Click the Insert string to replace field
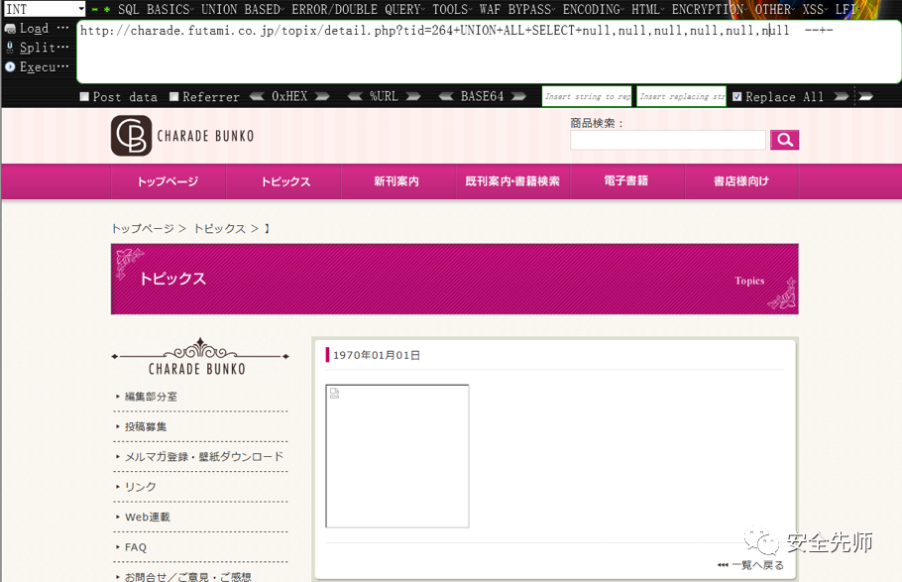The height and width of the screenshot is (582, 902). (x=587, y=97)
